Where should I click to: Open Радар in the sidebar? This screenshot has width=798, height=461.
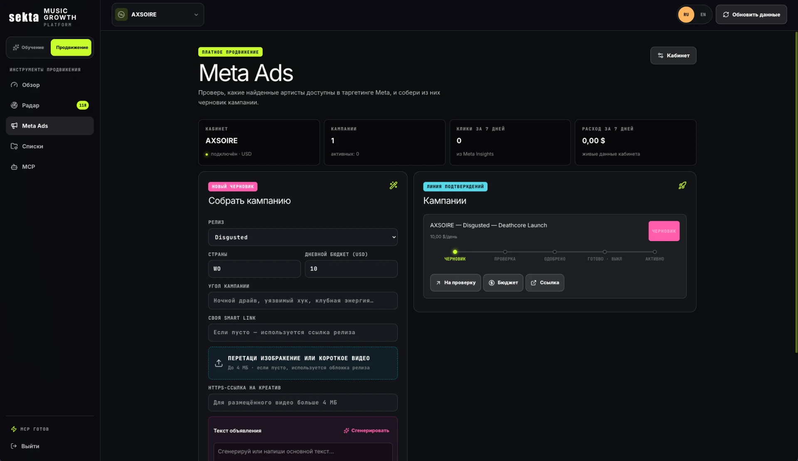pyautogui.click(x=50, y=105)
